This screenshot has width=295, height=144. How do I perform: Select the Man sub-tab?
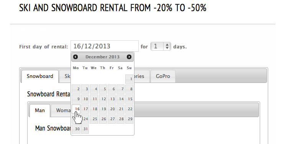40,111
